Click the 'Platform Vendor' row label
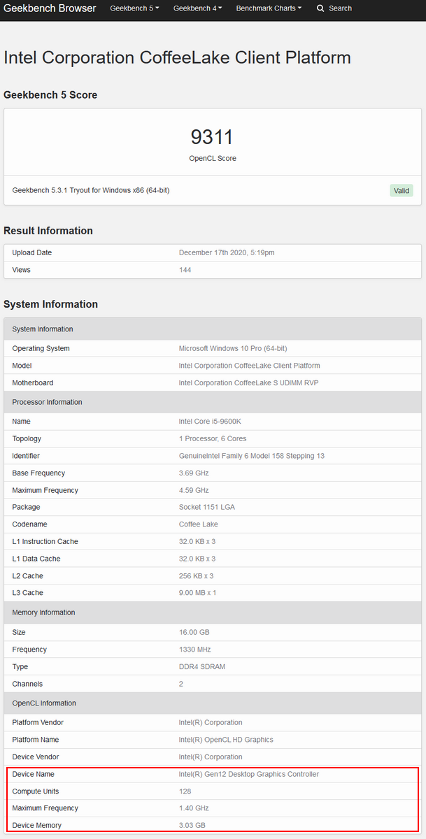Image resolution: width=426 pixels, height=839 pixels. pos(39,722)
